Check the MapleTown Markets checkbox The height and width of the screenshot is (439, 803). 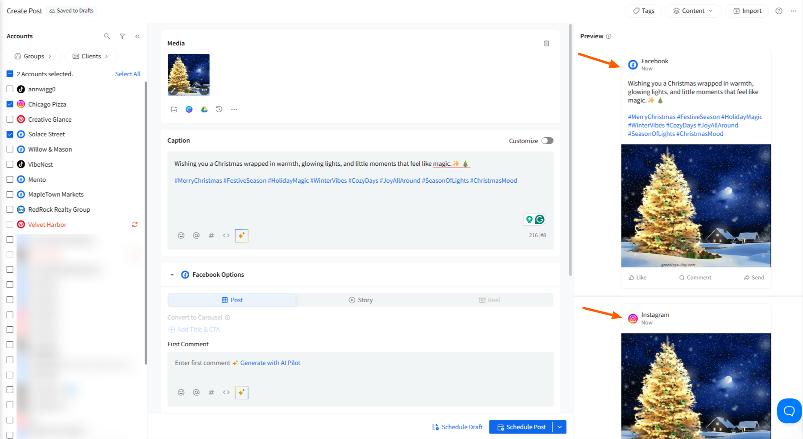[10, 194]
